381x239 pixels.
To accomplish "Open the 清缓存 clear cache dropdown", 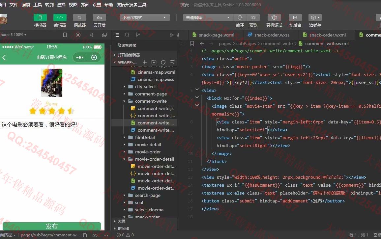I will 315,17.
